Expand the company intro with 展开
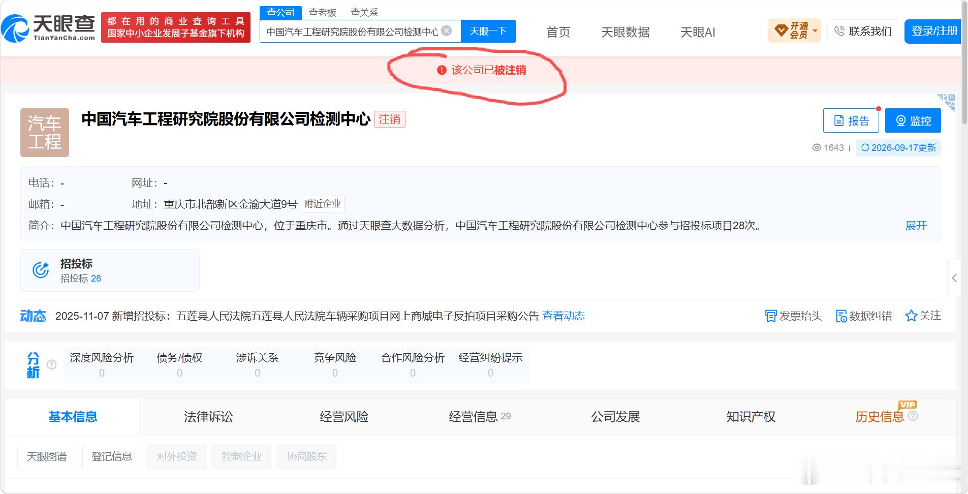Viewport: 968px width, 494px height. click(x=916, y=226)
